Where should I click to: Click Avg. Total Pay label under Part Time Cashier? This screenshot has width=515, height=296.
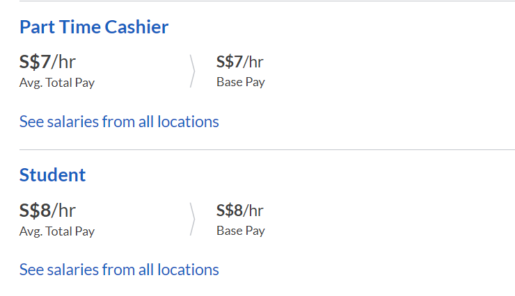click(56, 83)
